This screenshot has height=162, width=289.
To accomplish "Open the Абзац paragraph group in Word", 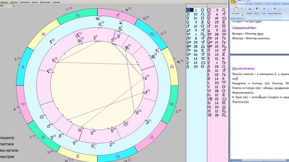I will [x=257, y=11].
